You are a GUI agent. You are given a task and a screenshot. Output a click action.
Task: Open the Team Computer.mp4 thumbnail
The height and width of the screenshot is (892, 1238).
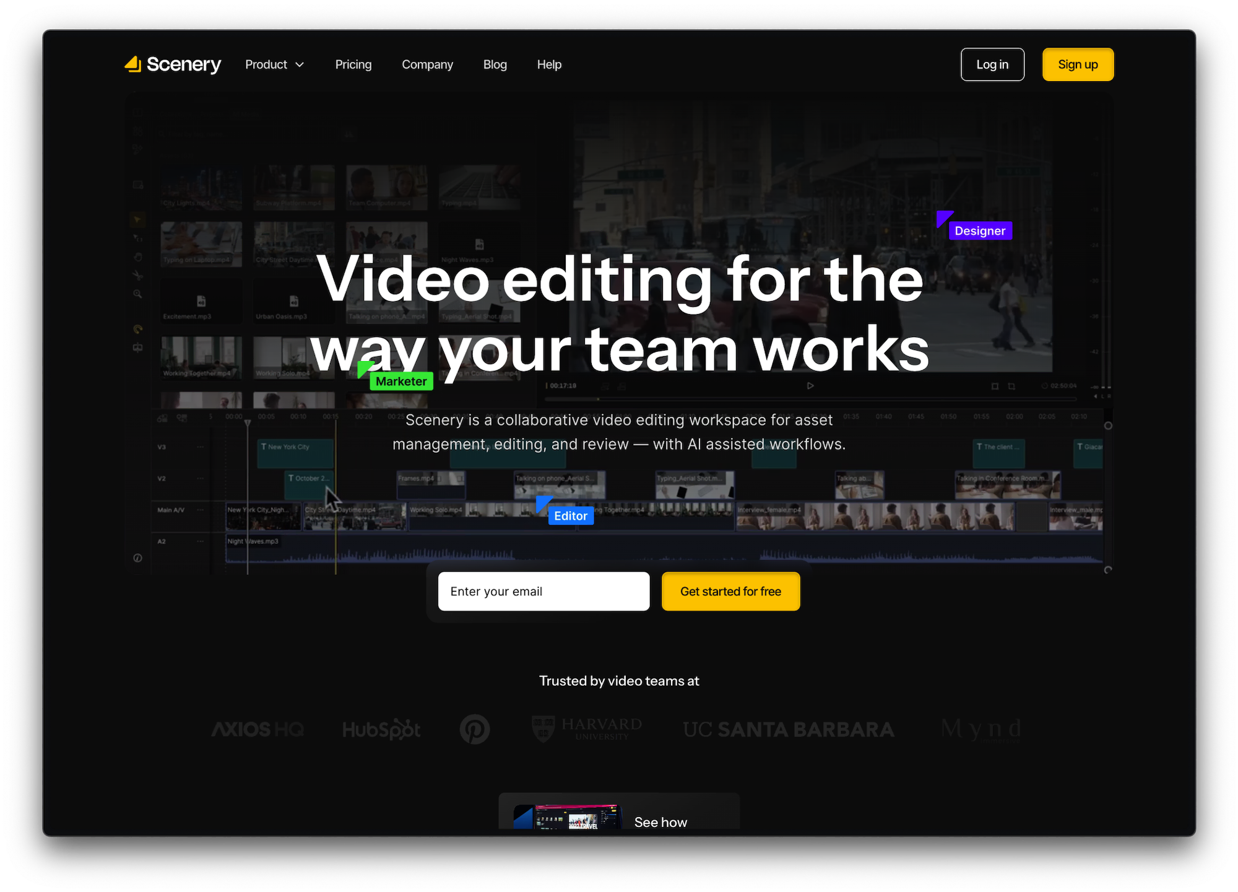(x=387, y=187)
